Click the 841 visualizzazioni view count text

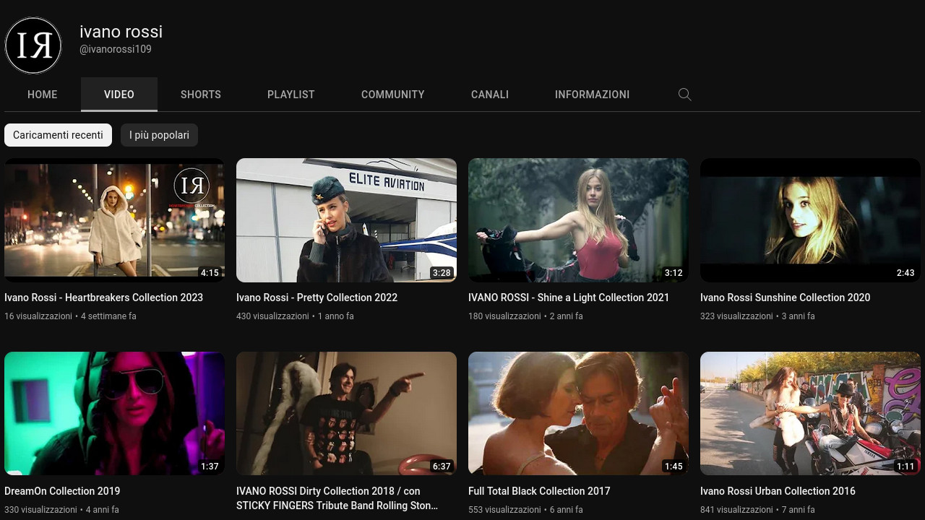tap(736, 510)
